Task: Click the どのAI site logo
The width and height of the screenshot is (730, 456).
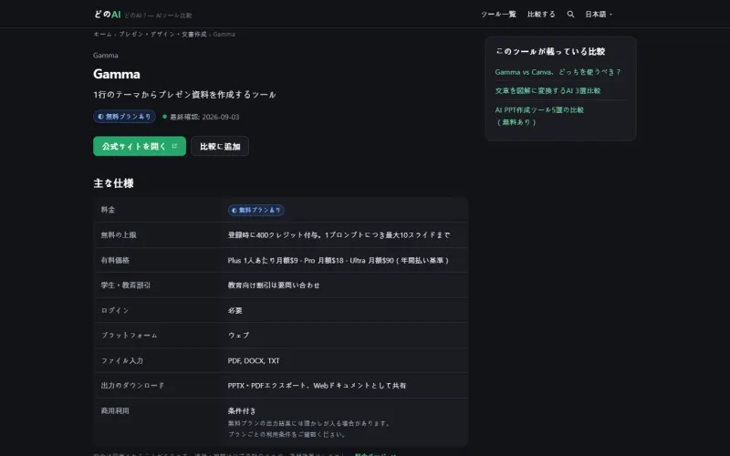Action: [107, 14]
